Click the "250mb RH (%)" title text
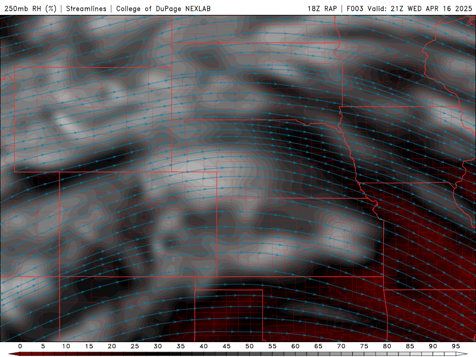Viewport: 476px width, 357px height. pos(30,8)
